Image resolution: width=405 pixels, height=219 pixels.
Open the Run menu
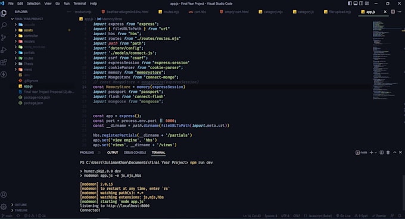[67, 4]
